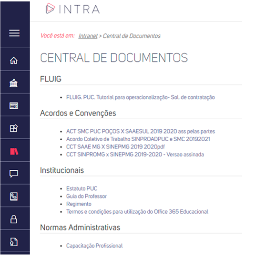Open the chat bubble sidebar icon

pos(14,174)
